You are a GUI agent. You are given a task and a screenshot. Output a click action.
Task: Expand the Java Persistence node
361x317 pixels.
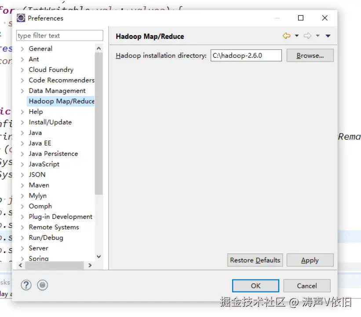tap(22, 154)
